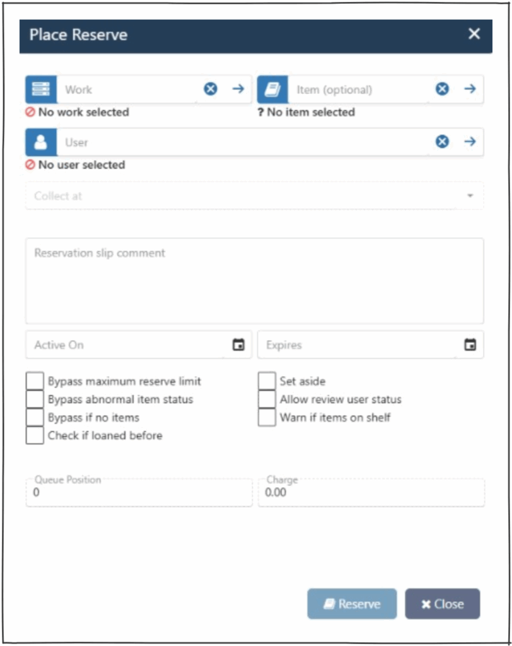Enable Warn if items on shelf

(x=267, y=417)
